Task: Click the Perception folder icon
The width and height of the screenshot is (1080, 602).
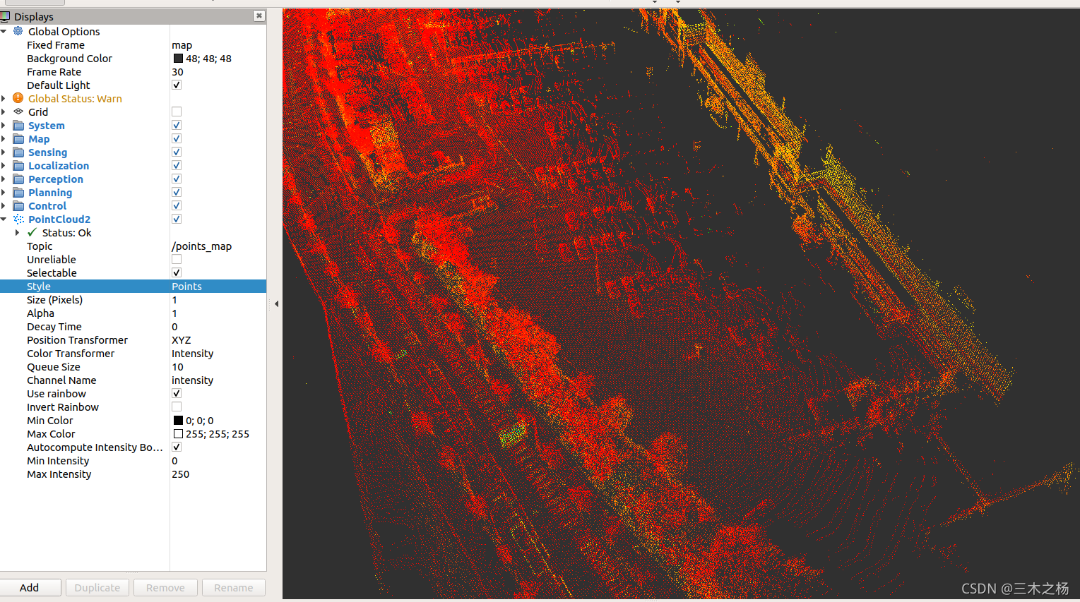Action: click(x=18, y=179)
